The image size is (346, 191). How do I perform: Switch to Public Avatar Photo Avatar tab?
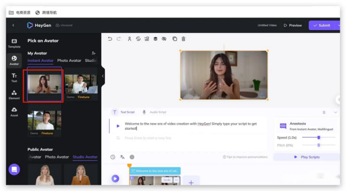point(57,157)
